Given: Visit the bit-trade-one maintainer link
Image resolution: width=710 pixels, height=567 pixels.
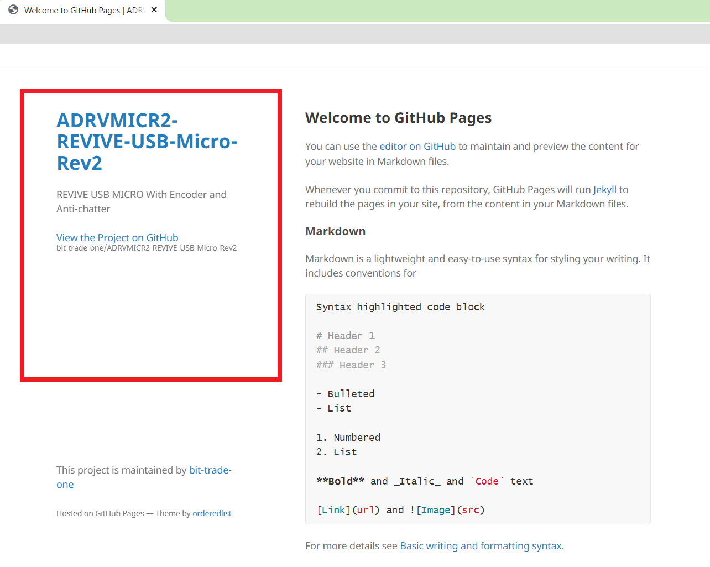Looking at the screenshot, I should coord(144,477).
